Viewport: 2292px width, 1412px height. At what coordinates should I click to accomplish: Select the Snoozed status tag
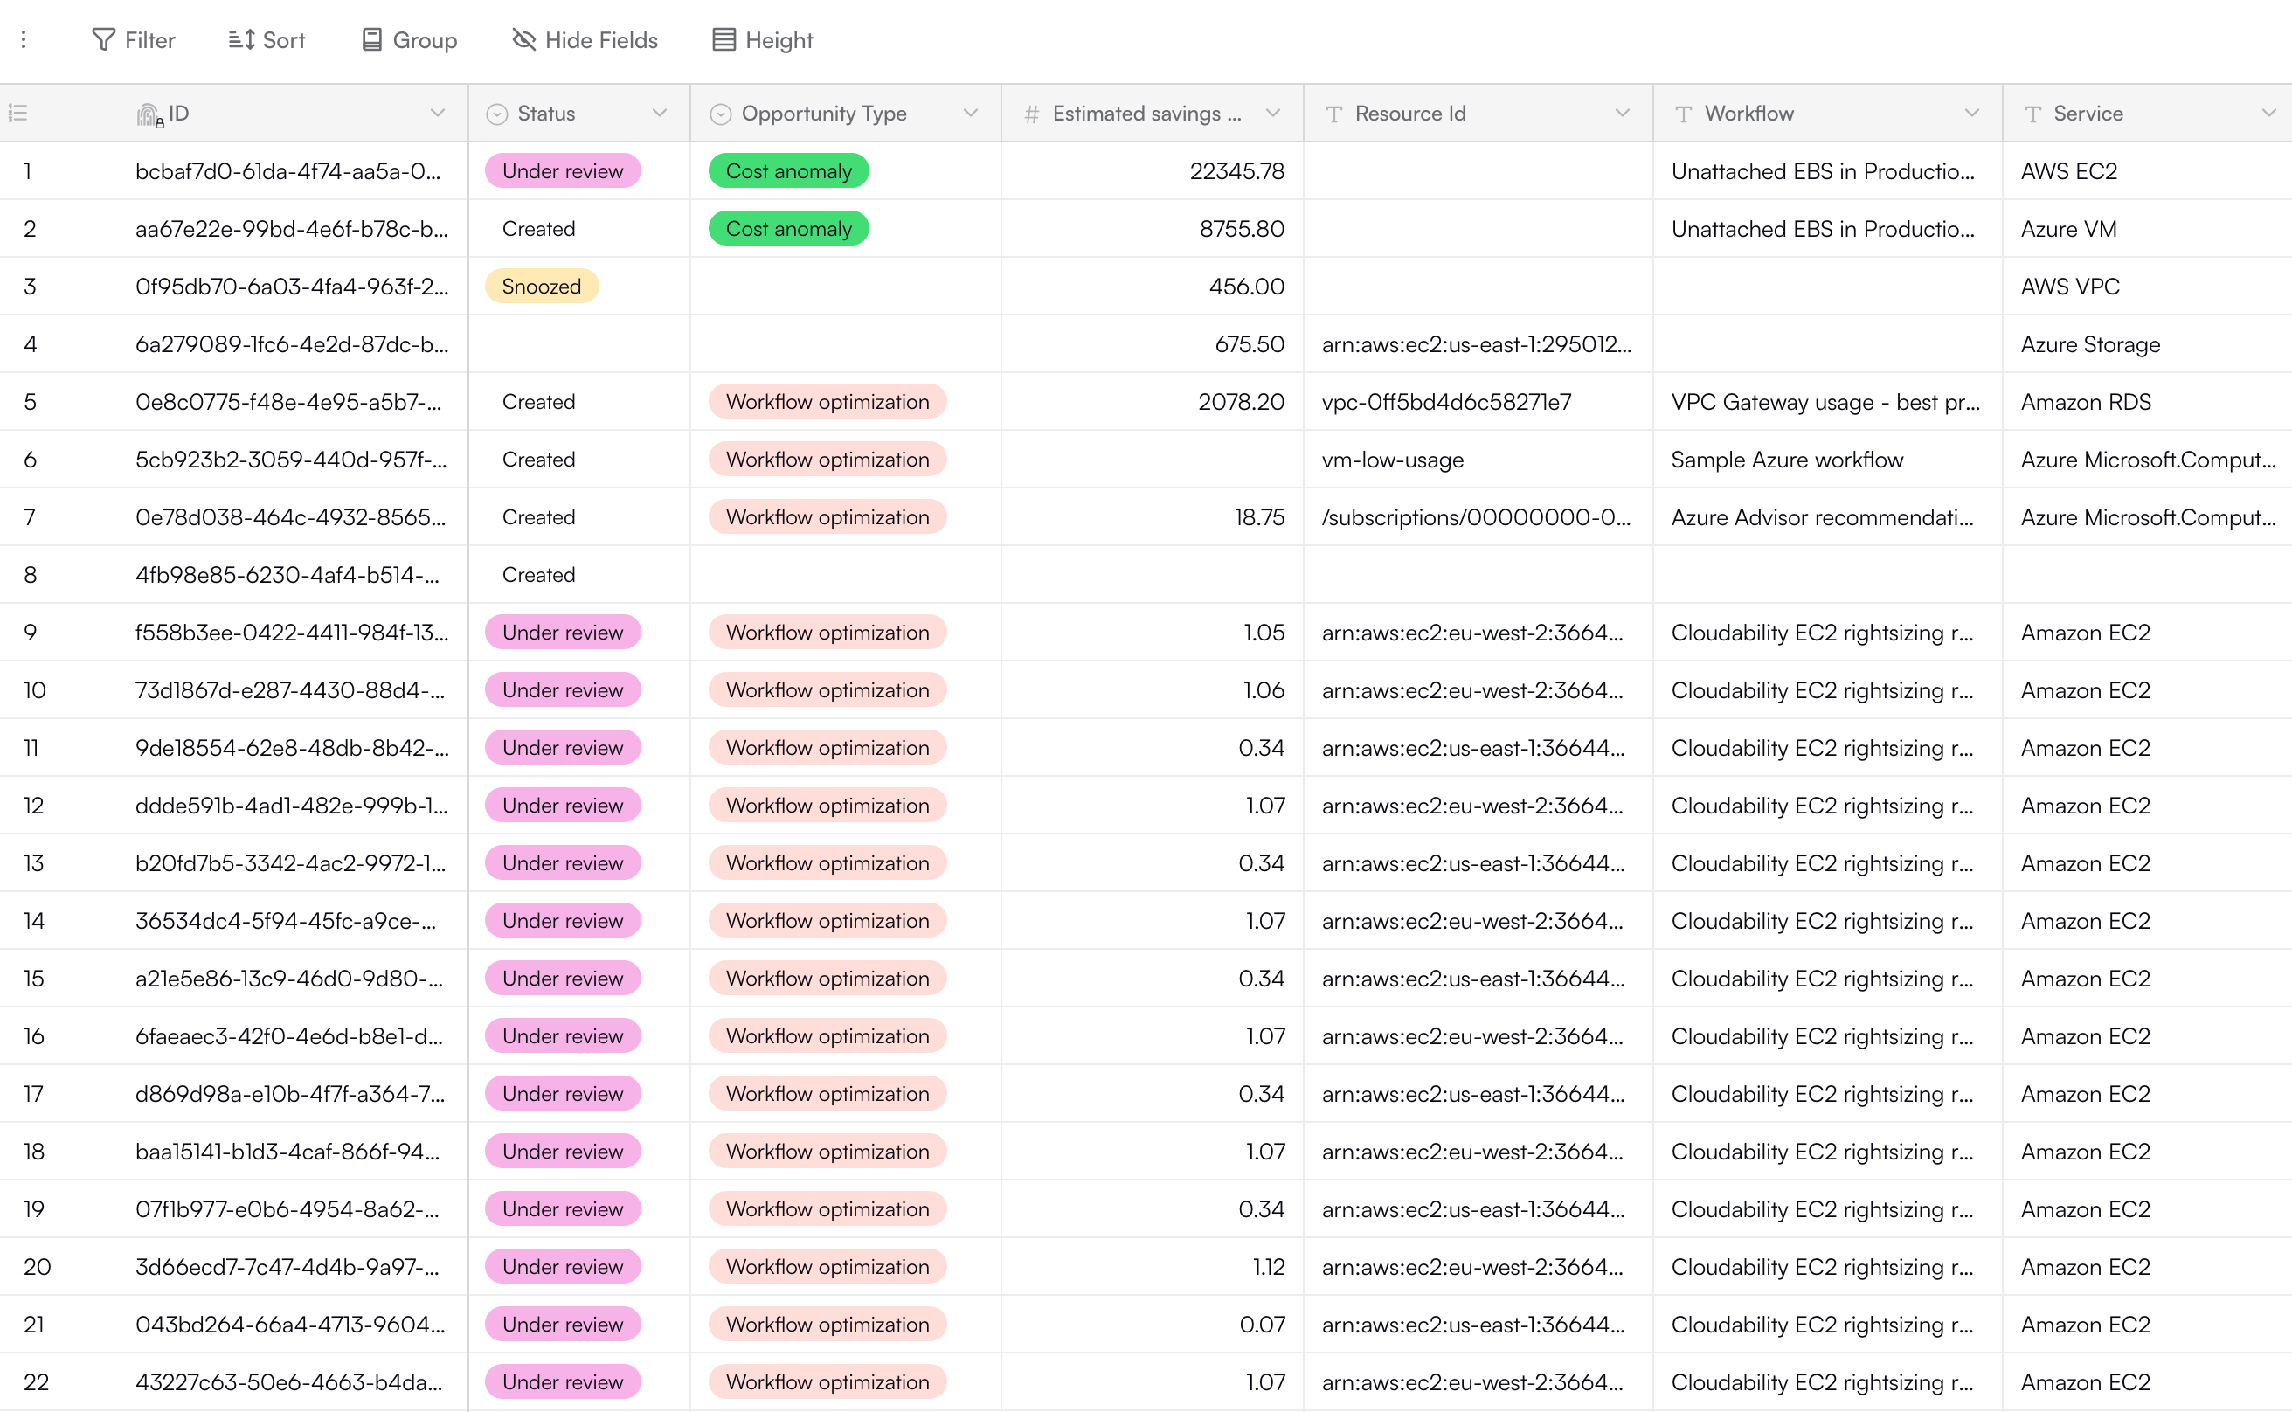(542, 287)
